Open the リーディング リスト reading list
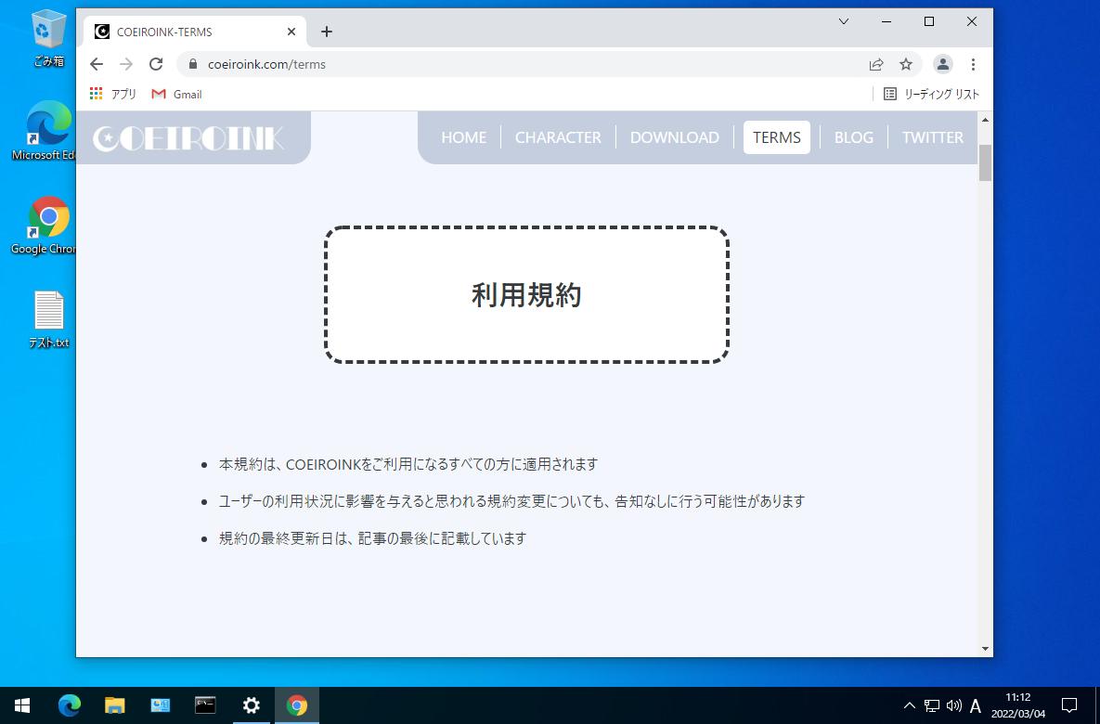The width and height of the screenshot is (1100, 724). pos(931,94)
